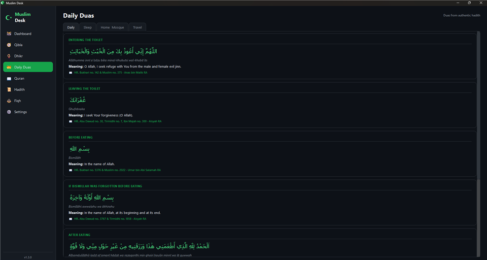Click the book icon beside Abu Dawud no. 3767 source

point(71,219)
